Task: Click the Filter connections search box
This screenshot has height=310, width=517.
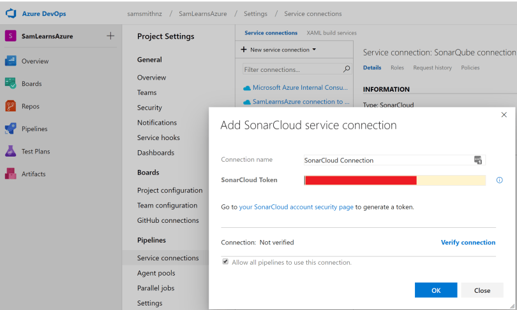Action: [x=297, y=69]
